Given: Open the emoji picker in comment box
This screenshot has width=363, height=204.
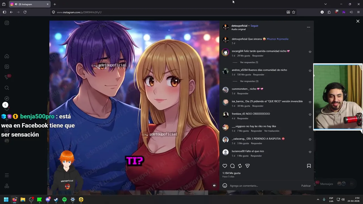Looking at the screenshot, I should pos(225,186).
